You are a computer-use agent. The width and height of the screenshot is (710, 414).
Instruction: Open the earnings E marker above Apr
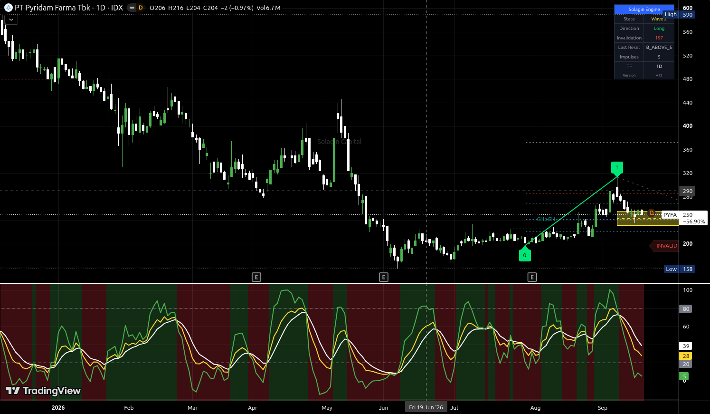[x=256, y=277]
